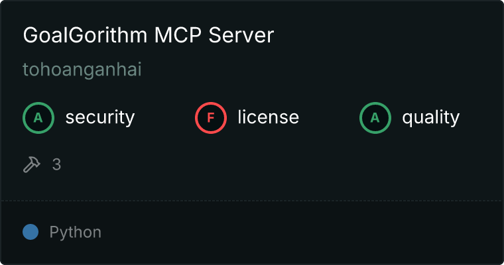Click the dashed divider above Python

252,201
